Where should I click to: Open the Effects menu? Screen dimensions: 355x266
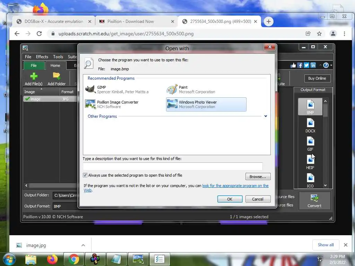coord(42,57)
